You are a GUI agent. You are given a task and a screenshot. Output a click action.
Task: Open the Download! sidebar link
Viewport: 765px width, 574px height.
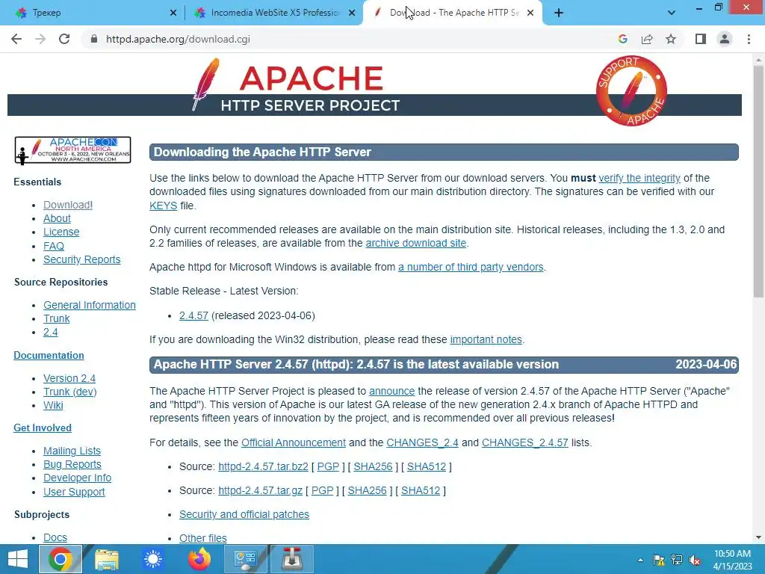68,205
